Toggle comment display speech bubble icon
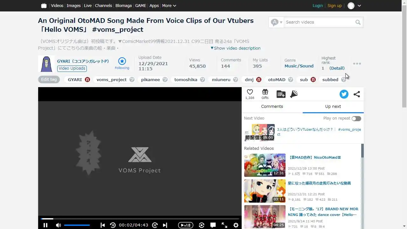The height and width of the screenshot is (229, 407). [213, 225]
